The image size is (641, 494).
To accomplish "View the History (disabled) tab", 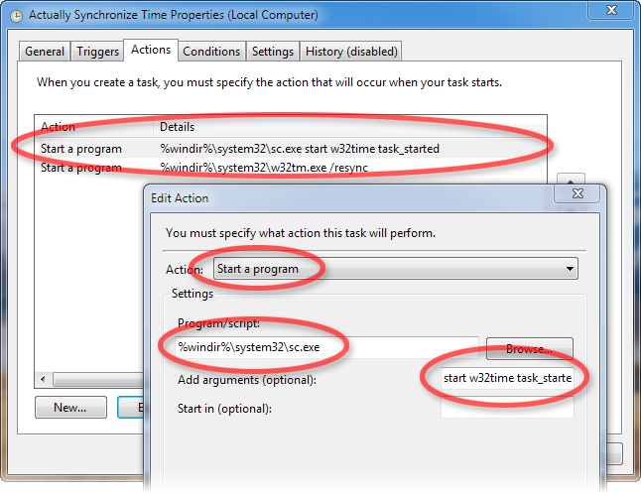I will [351, 52].
